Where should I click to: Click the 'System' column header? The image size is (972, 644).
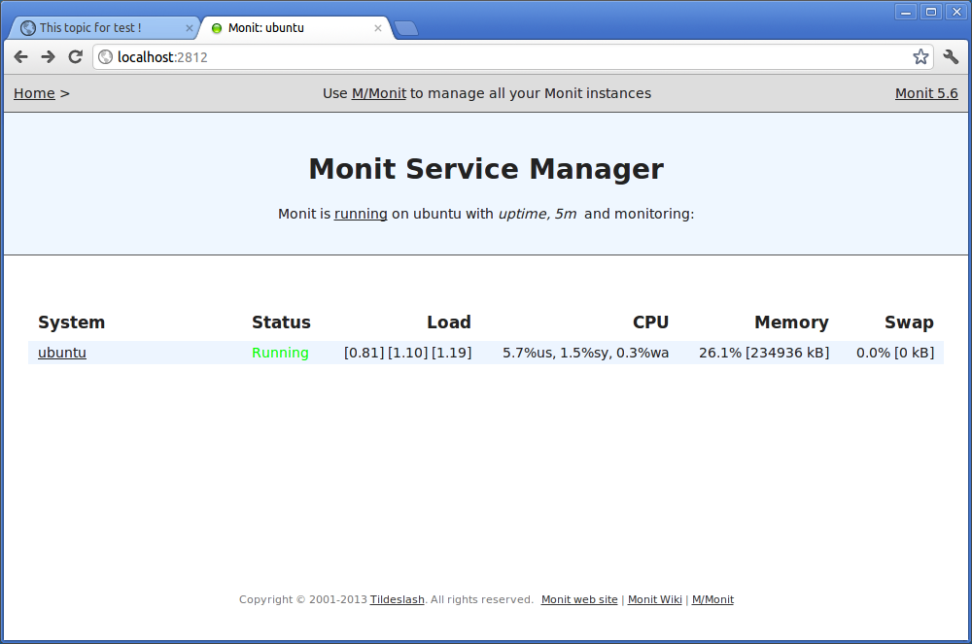pos(71,322)
